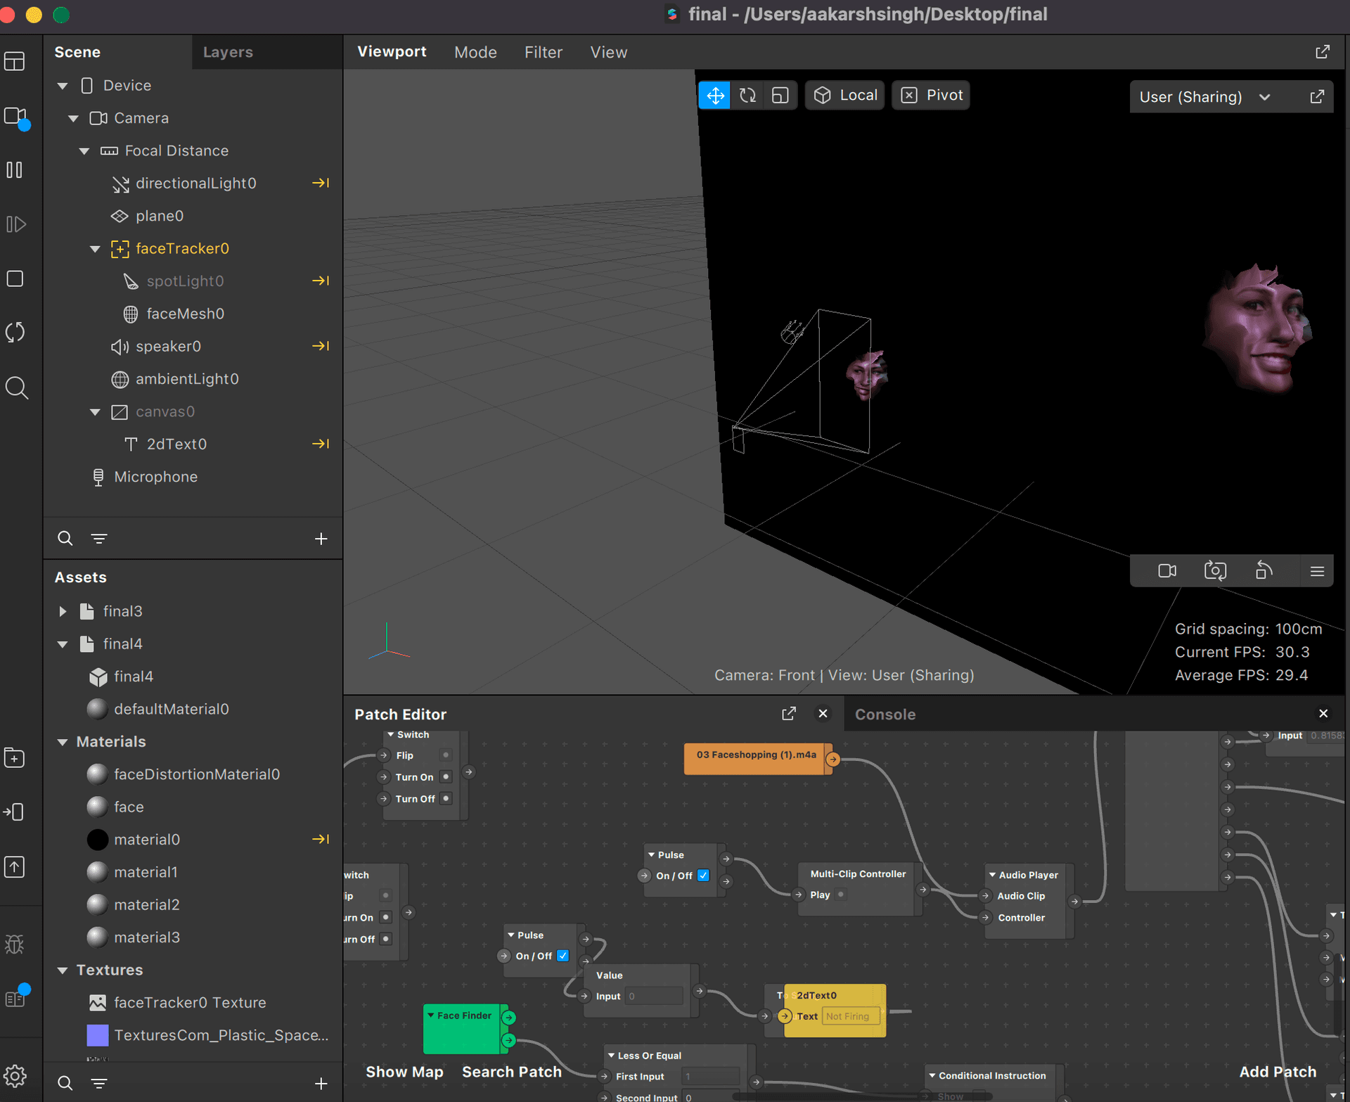Collapse the Materials section
This screenshot has width=1350, height=1102.
[x=63, y=742]
